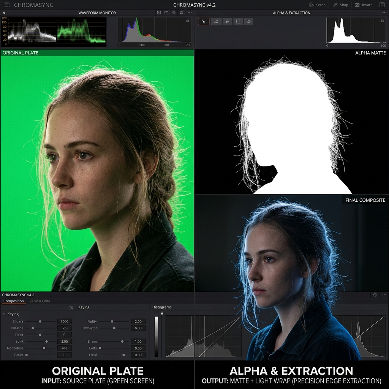Click the FINAL COMPOSITE label
The height and width of the screenshot is (389, 389).
click(365, 200)
